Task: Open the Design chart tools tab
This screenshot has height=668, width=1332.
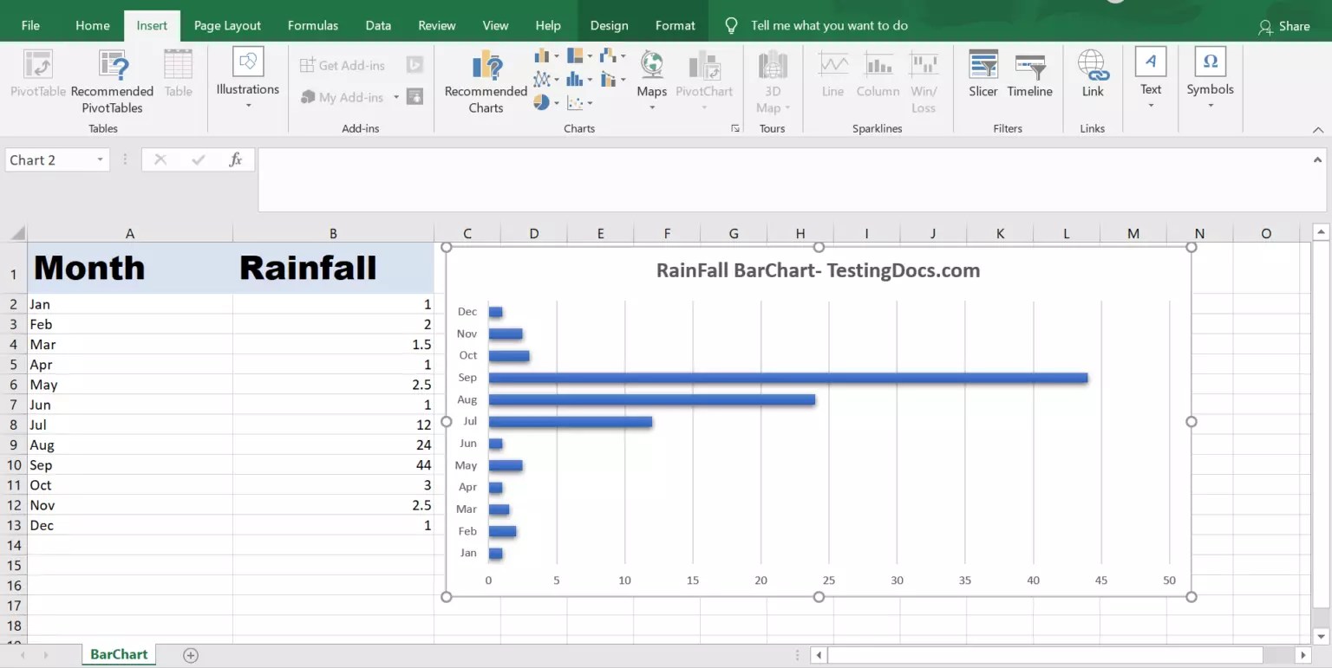Action: (x=608, y=25)
